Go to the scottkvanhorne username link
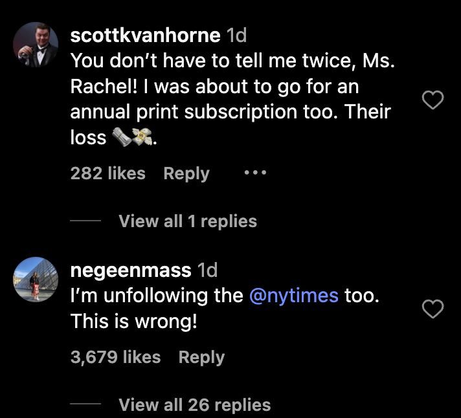The image size is (461, 418). point(146,34)
